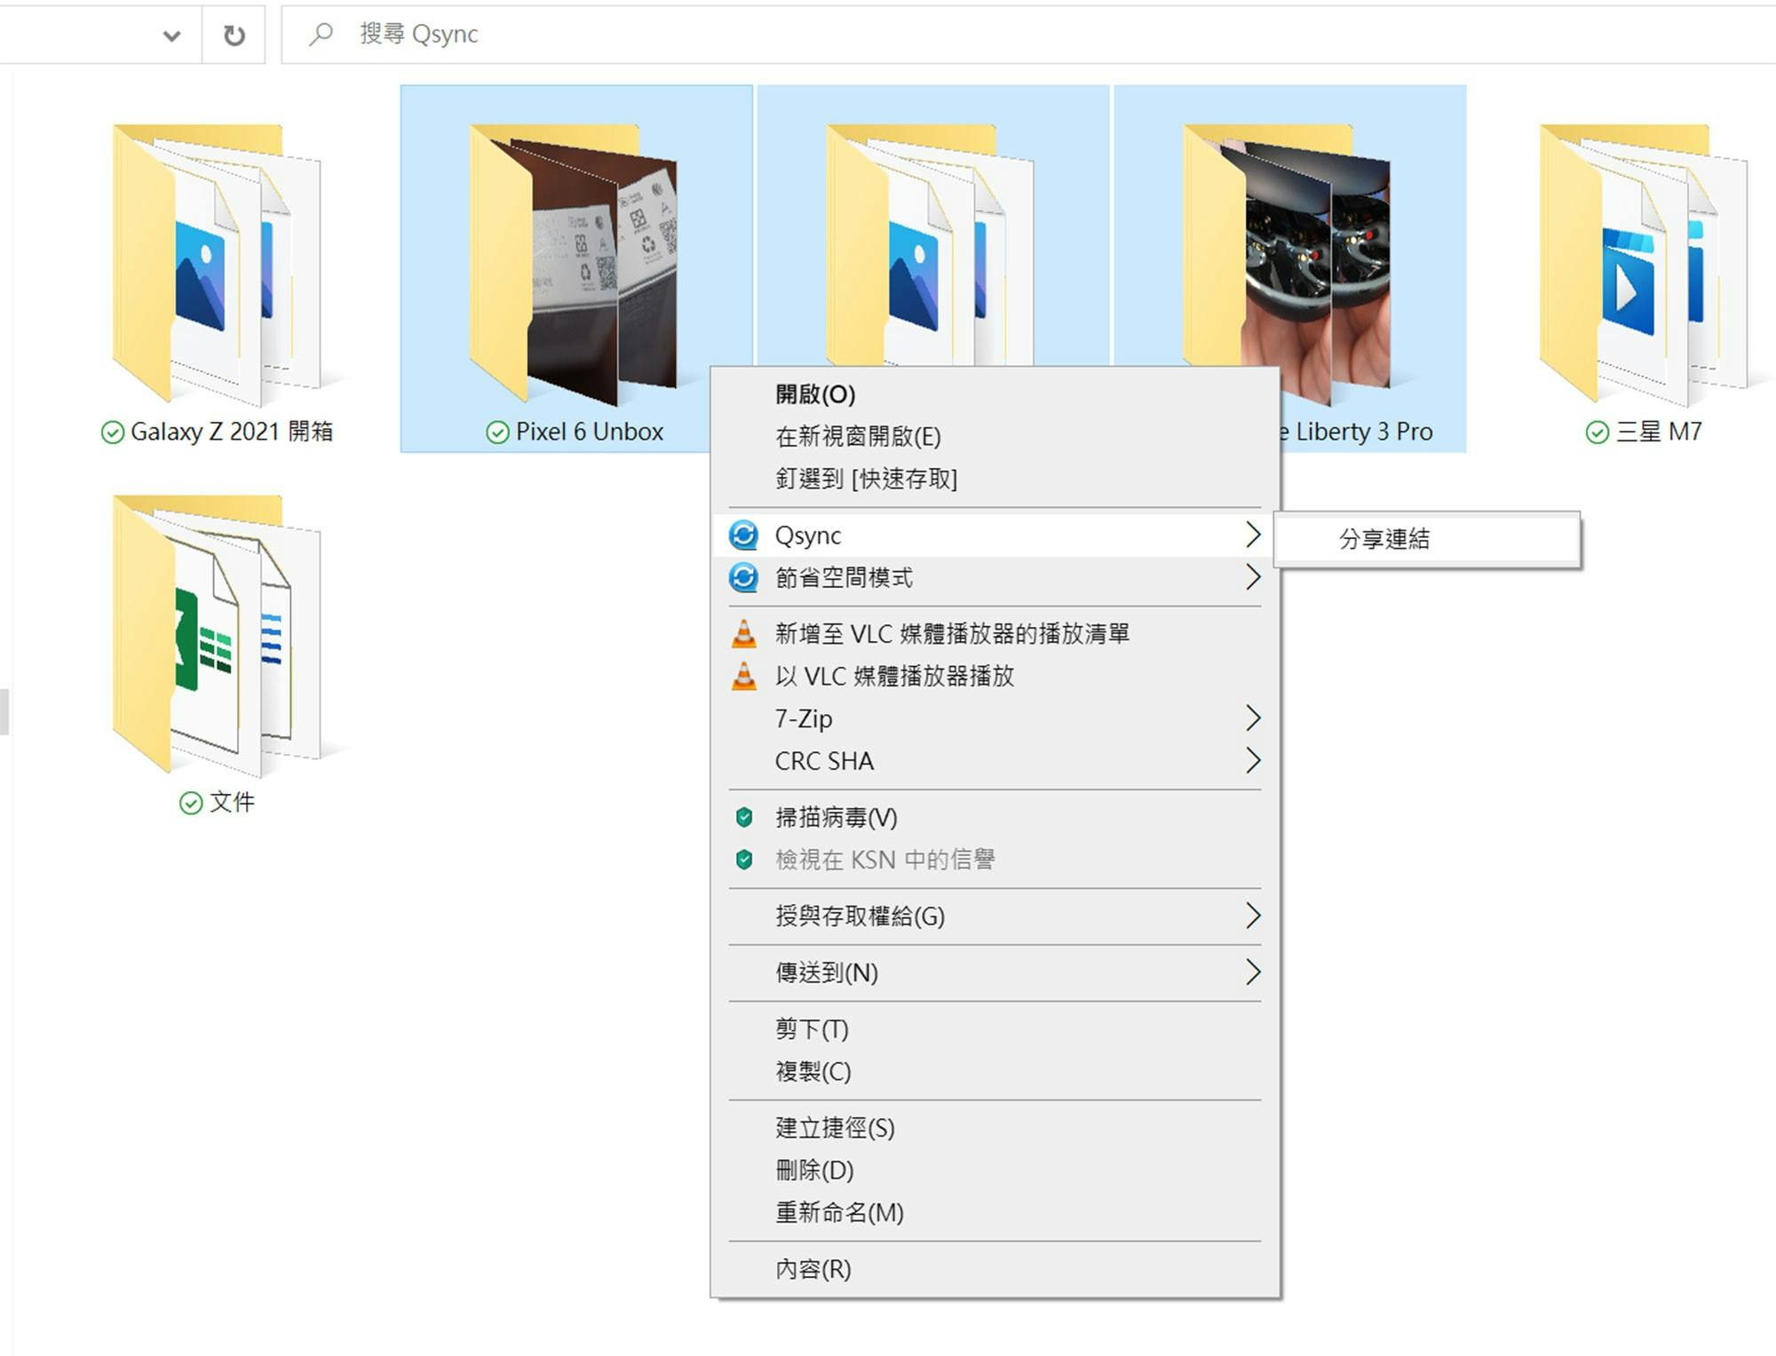Choose 釘選到 [快速存取]
The height and width of the screenshot is (1356, 1776).
tap(995, 480)
